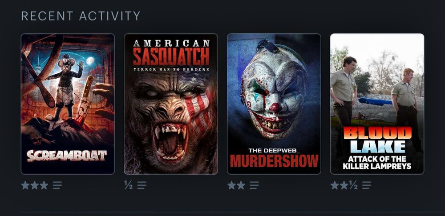This screenshot has height=216, width=445.
Task: Open the review icon under Screamboat
Action: point(57,185)
